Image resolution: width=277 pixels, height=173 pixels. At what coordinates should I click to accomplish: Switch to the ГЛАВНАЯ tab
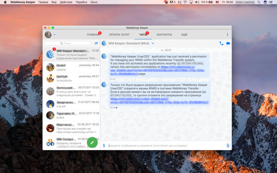(93, 35)
